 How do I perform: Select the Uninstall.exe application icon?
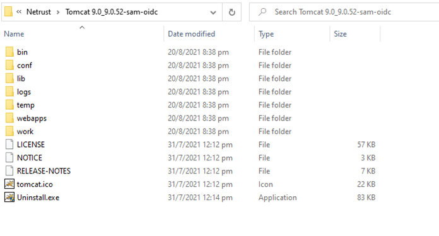tap(9, 197)
